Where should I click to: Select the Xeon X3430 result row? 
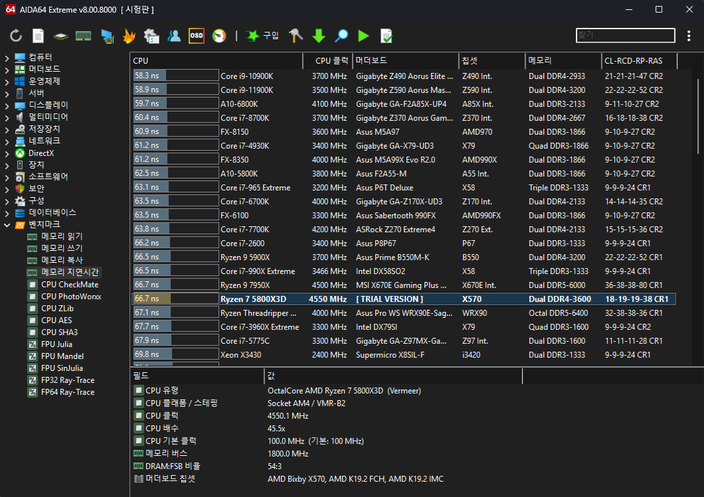click(x=404, y=355)
